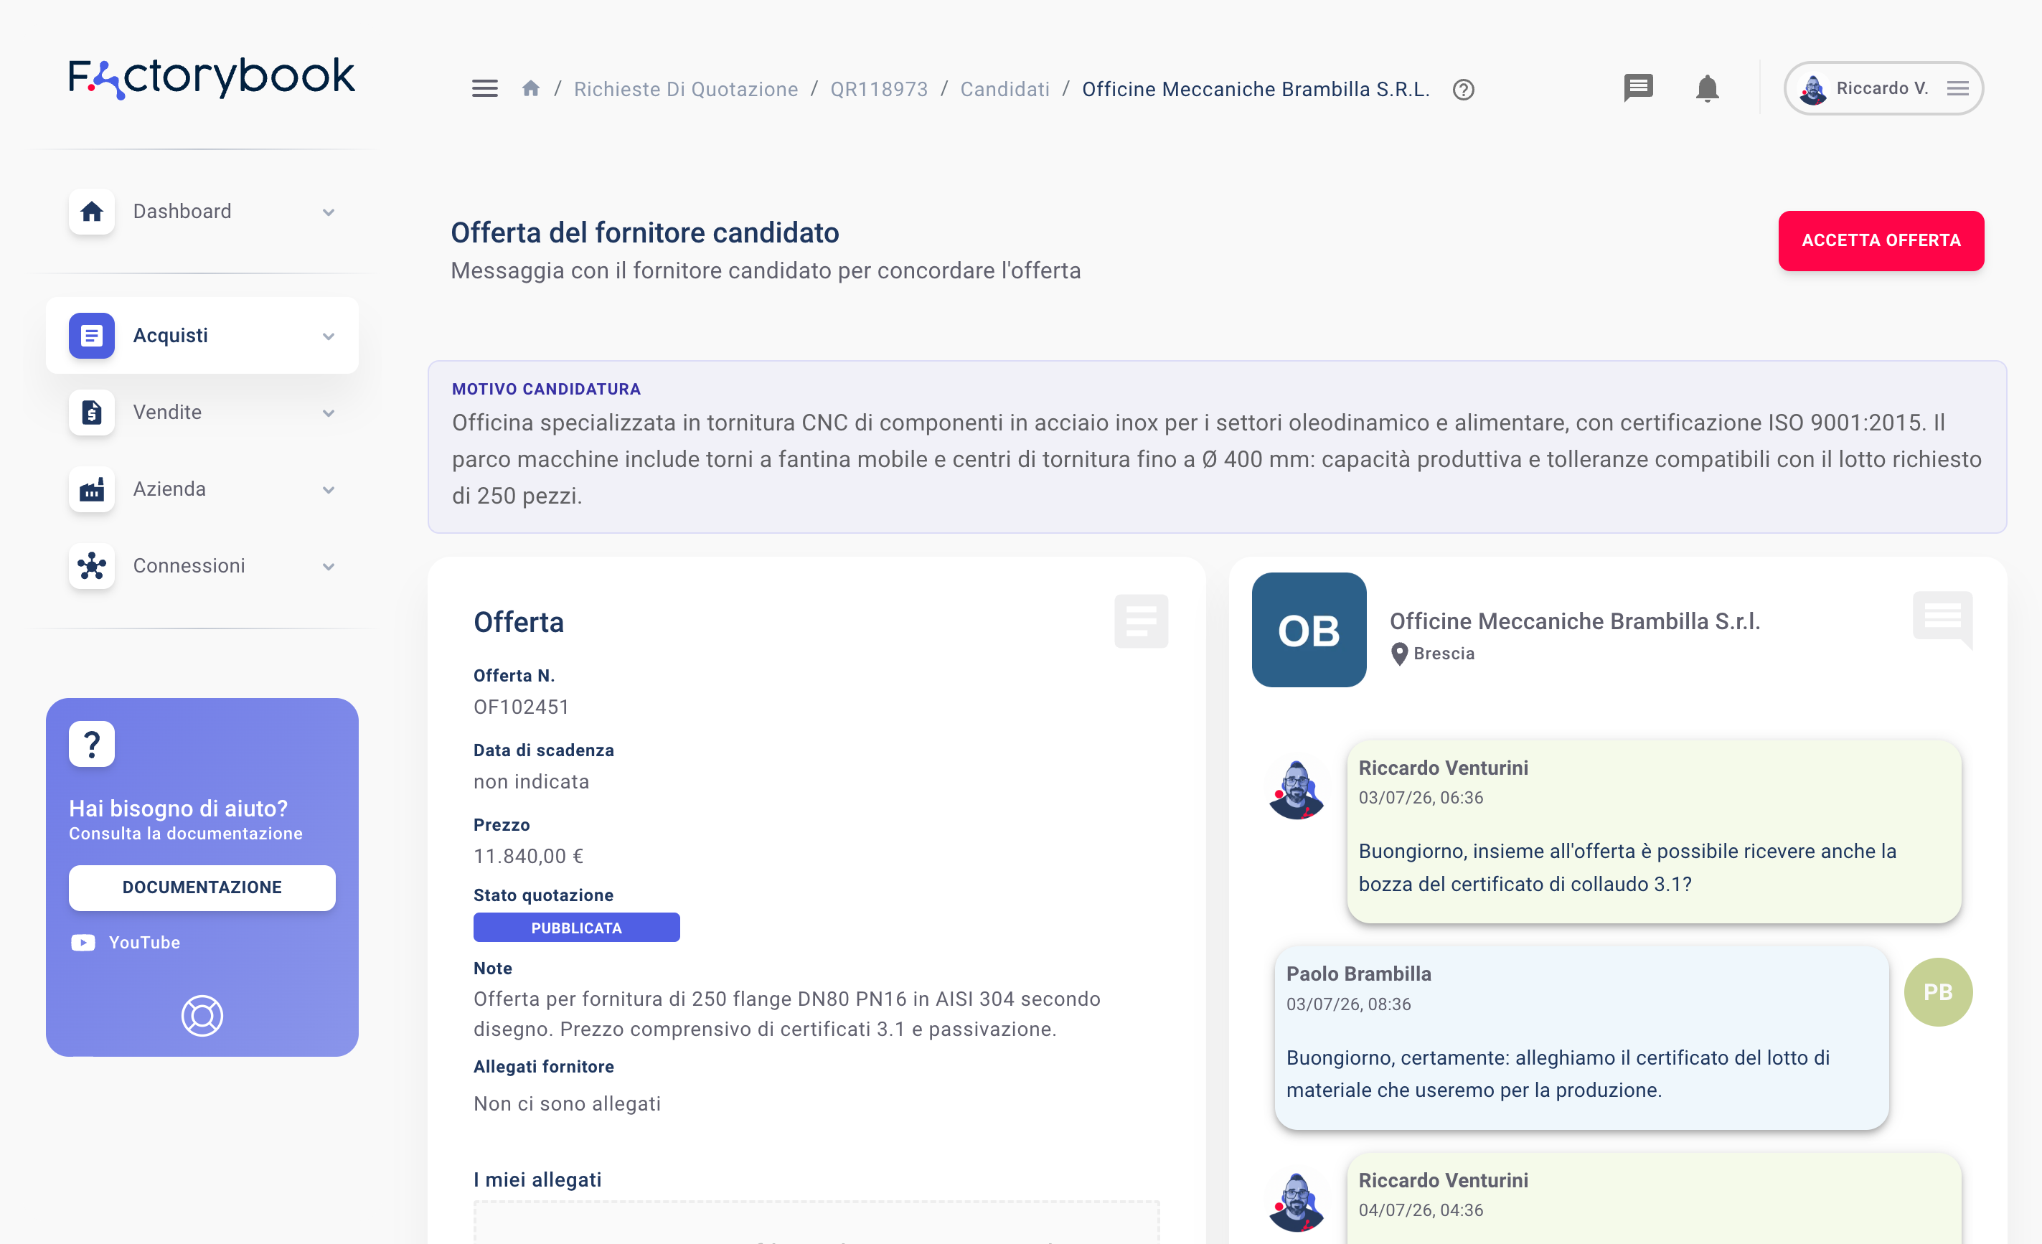Click Riccardo V. profile avatar
The width and height of the screenshot is (2042, 1244).
[x=1813, y=89]
